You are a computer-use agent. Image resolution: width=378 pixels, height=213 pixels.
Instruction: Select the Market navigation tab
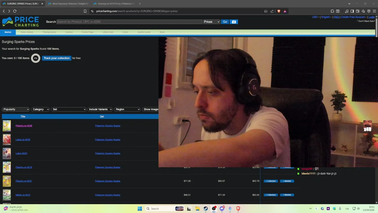coord(8,32)
